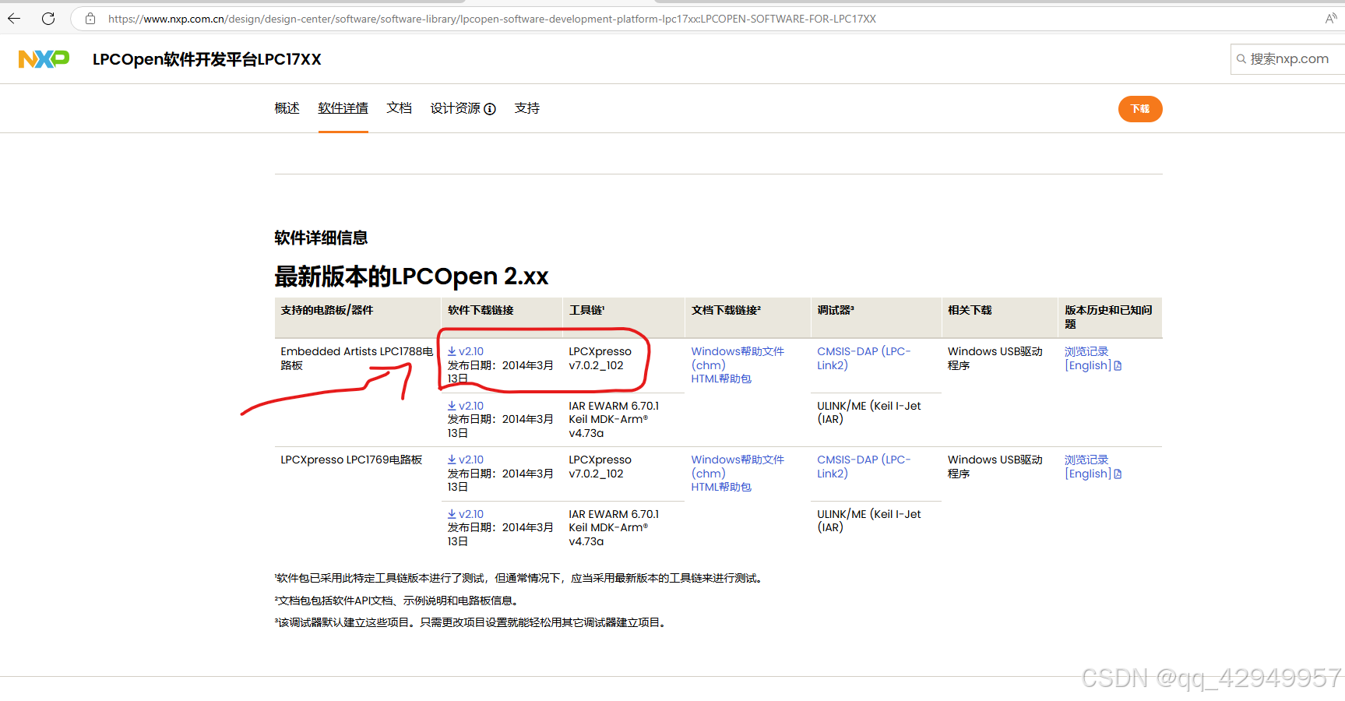Click search magnifier icon in nxp.com search
The width and height of the screenshot is (1345, 701).
coord(1241,59)
